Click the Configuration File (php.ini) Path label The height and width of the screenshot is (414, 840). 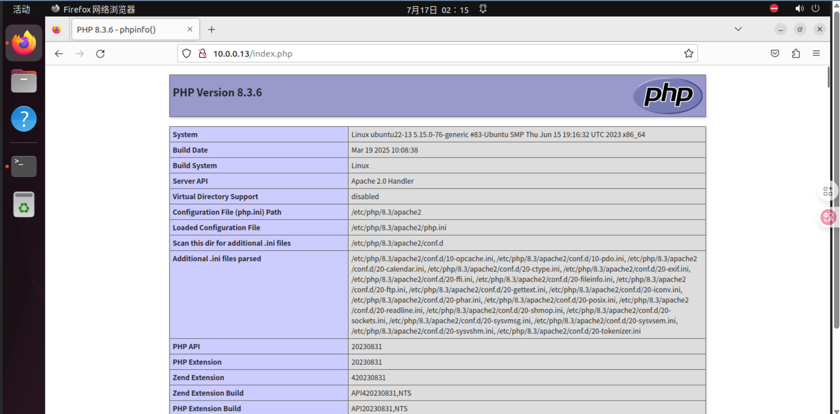(x=227, y=212)
